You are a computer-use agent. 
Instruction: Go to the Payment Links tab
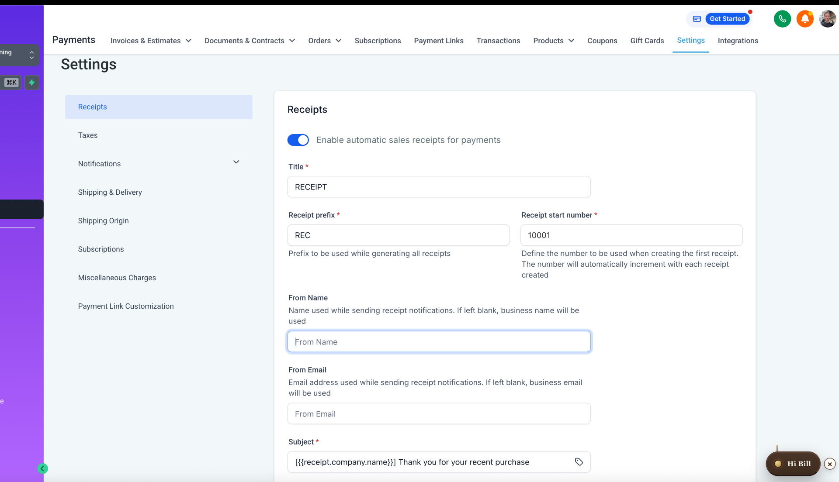click(439, 41)
